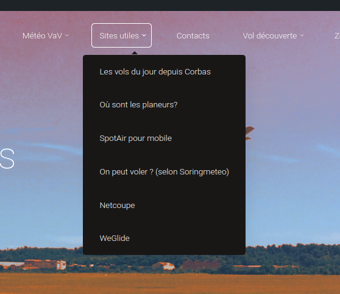
Task: Click the dark top browser bar
Action: [x=170, y=5]
